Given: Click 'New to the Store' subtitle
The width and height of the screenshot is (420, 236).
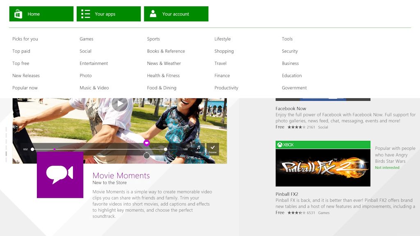Looking at the screenshot, I should click(x=110, y=182).
